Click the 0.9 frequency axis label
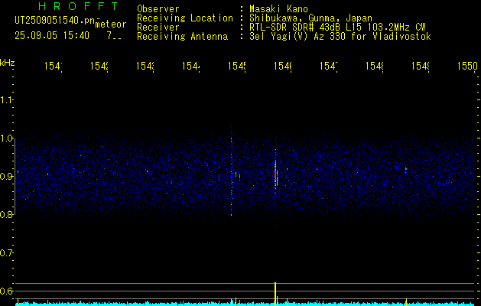481x306 pixels. pos(6,177)
